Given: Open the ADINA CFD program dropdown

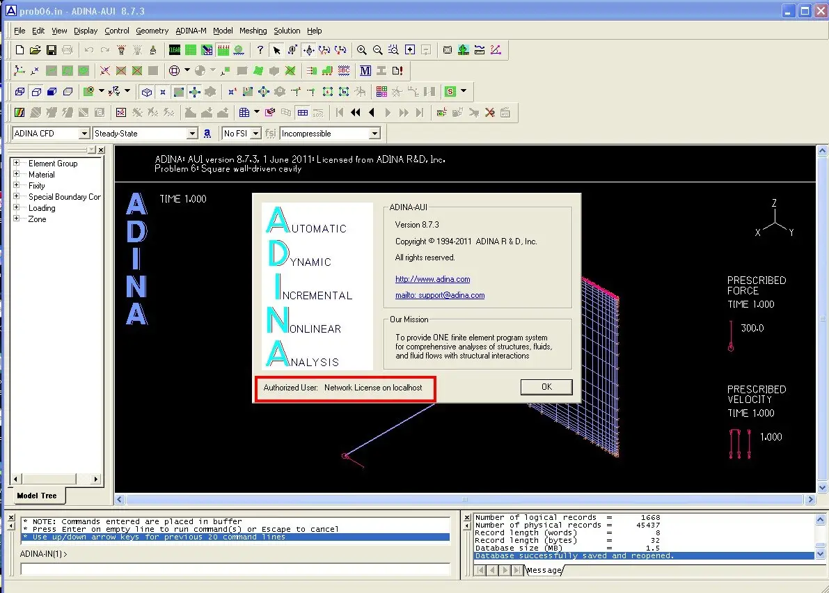Looking at the screenshot, I should point(84,134).
